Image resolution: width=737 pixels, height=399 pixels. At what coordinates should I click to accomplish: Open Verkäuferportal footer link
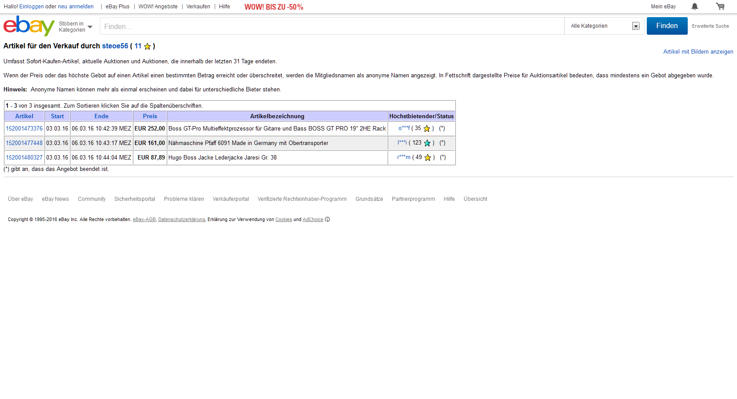(x=231, y=199)
